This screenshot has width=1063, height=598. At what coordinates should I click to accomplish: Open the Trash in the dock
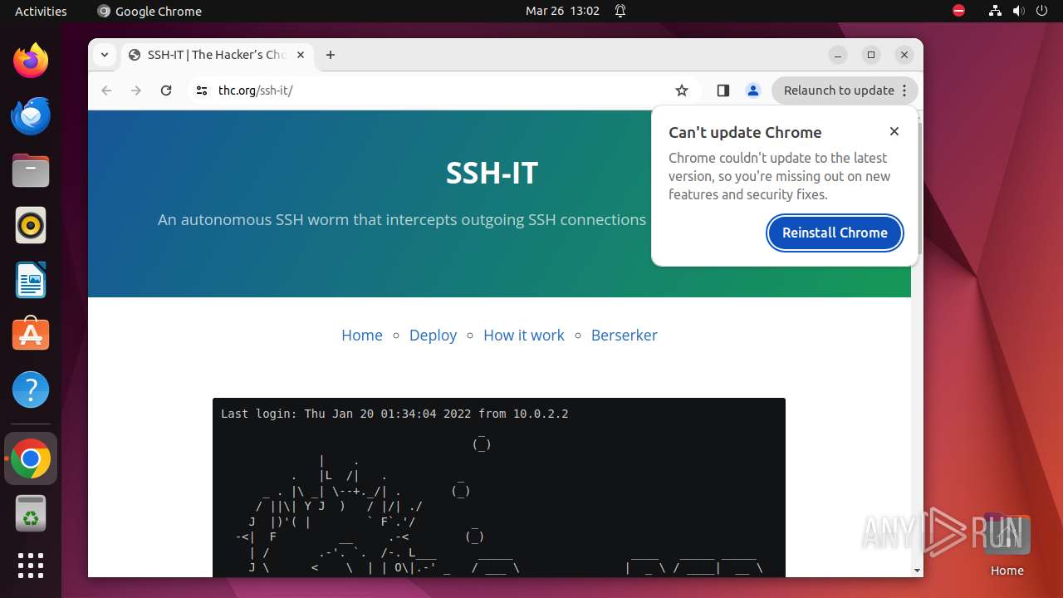click(31, 514)
